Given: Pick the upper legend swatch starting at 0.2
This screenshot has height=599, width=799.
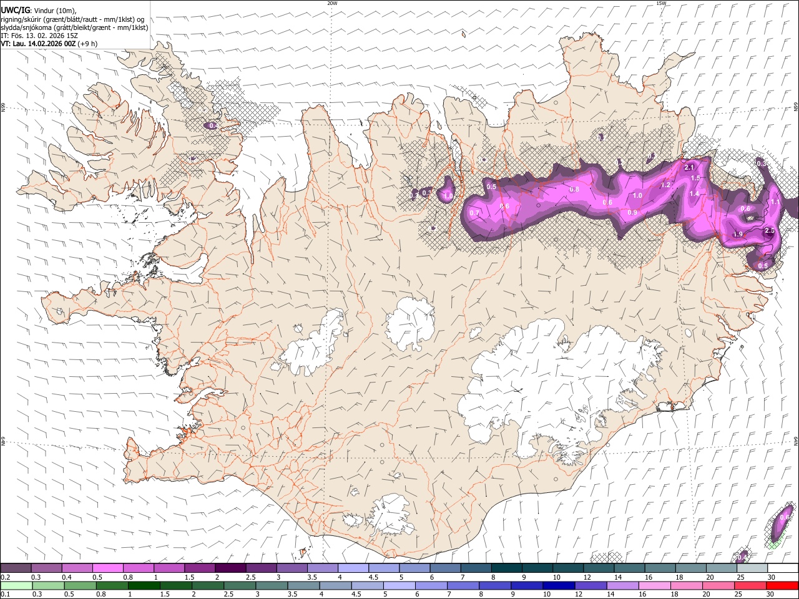Looking at the screenshot, I should point(16,568).
